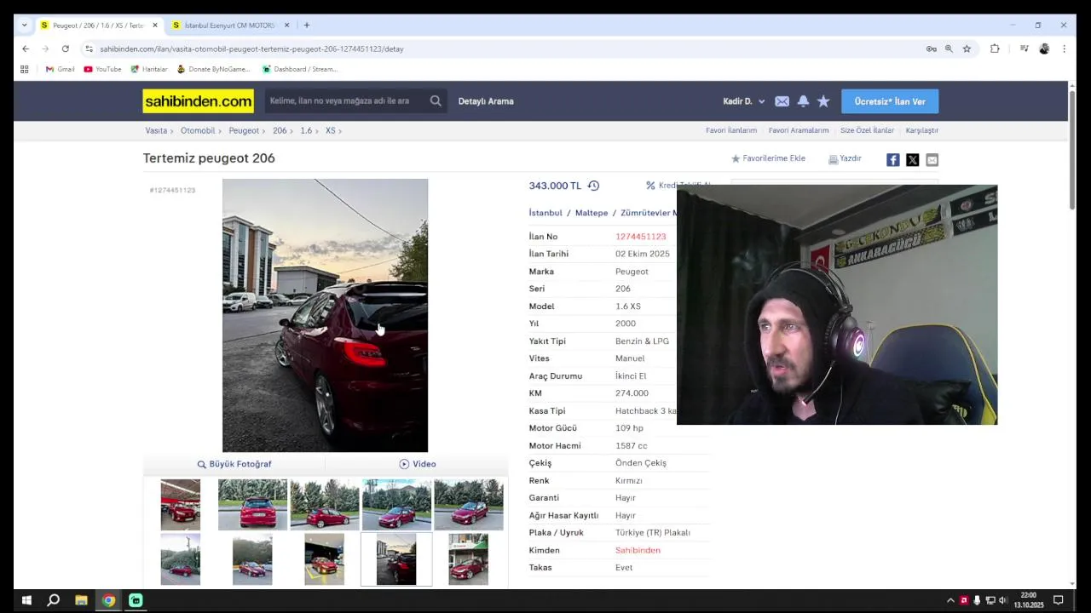Click Favorilerime Ekle star
This screenshot has height=613, width=1091.
pos(768,158)
